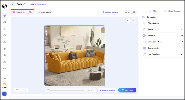Click the Align & rotate icon
Screen dimensions: 185x100
point(144,23)
